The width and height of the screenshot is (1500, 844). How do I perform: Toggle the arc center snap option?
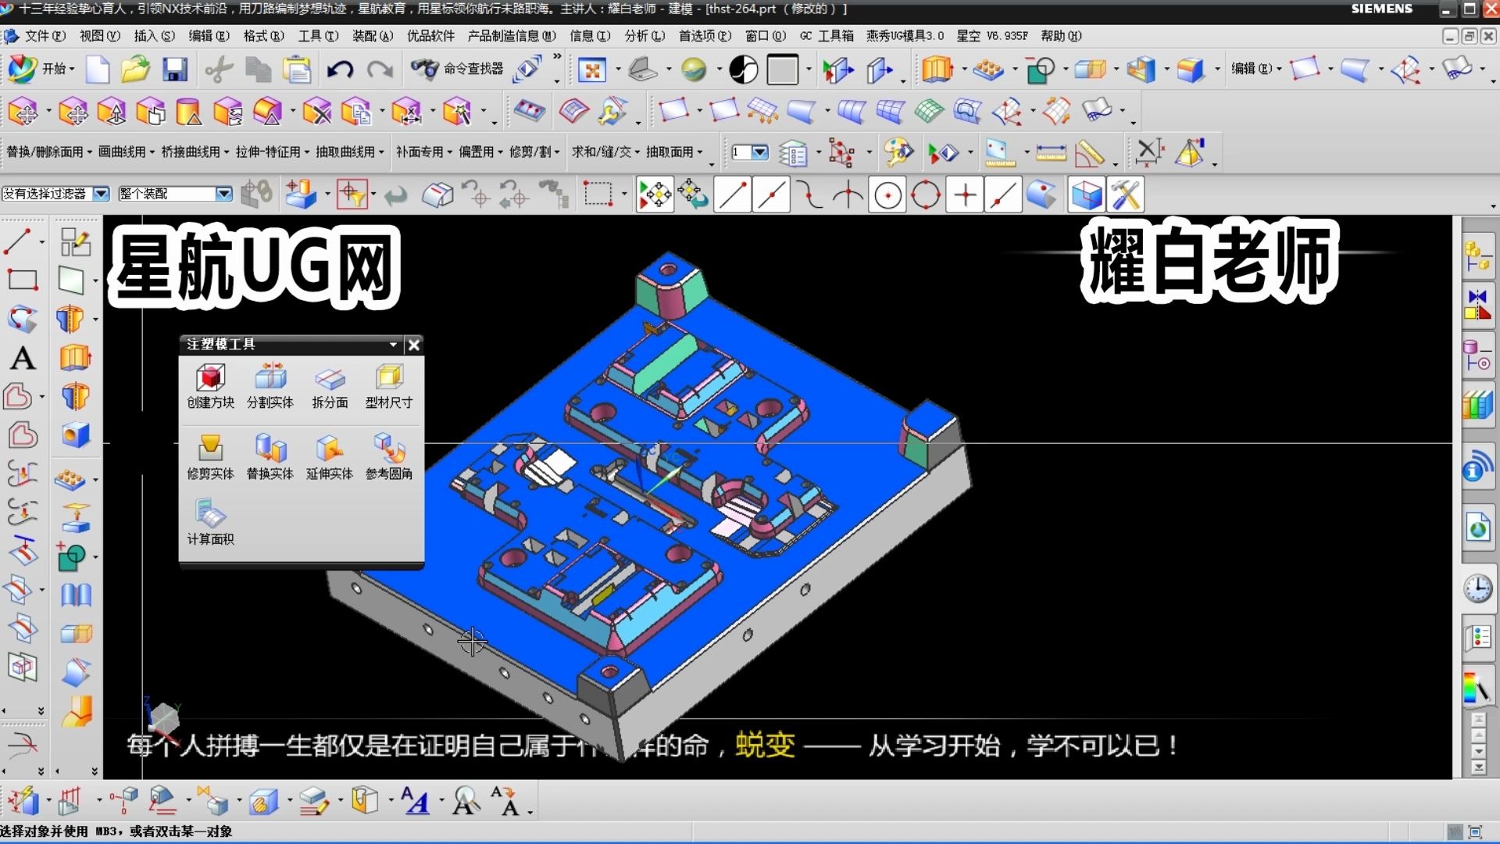(887, 195)
